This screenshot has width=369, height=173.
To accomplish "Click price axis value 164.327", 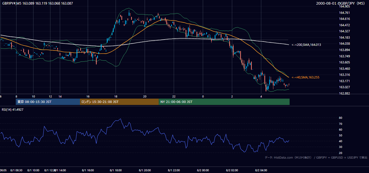I will (x=345, y=31).
